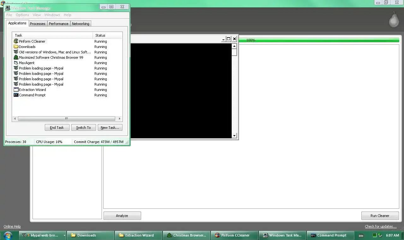Viewport: 404px width, 240px height.
Task: Open the Help menu in Task Manager
Action: (x=67, y=15)
